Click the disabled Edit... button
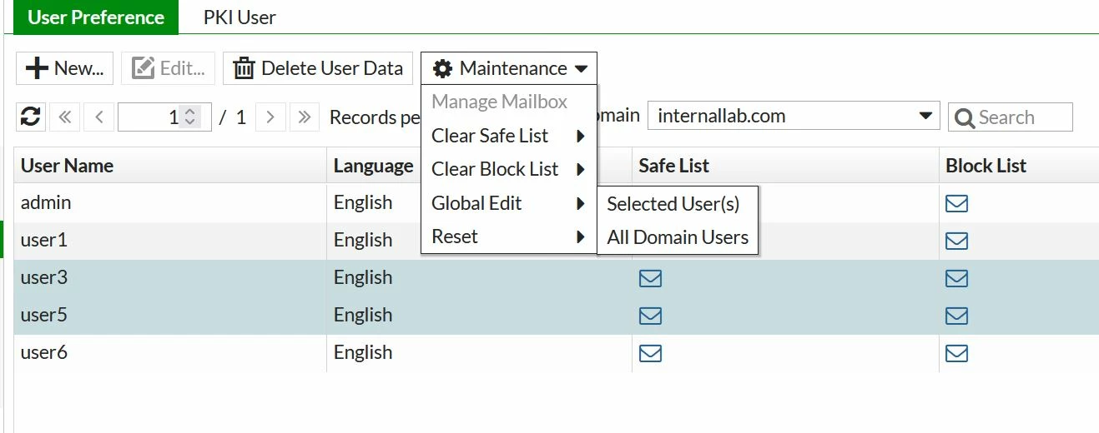 coord(168,68)
